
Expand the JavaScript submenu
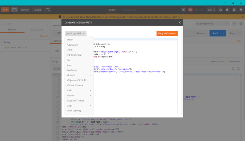(x=79, y=70)
